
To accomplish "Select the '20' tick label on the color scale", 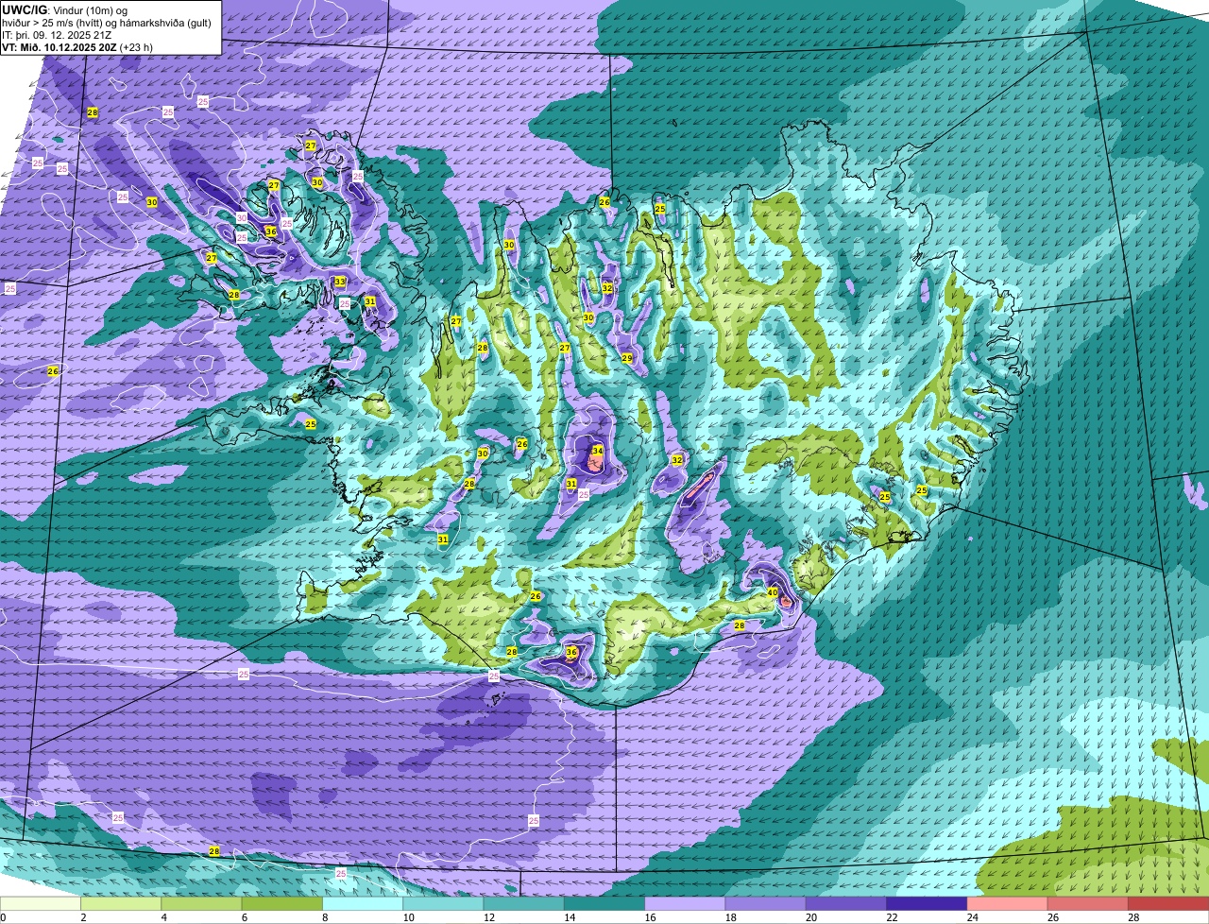I will tap(811, 917).
